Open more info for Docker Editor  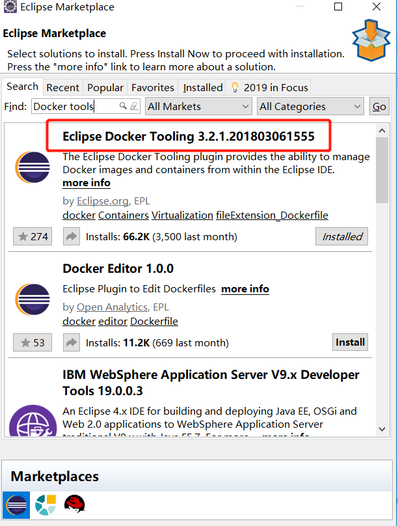pyautogui.click(x=245, y=289)
